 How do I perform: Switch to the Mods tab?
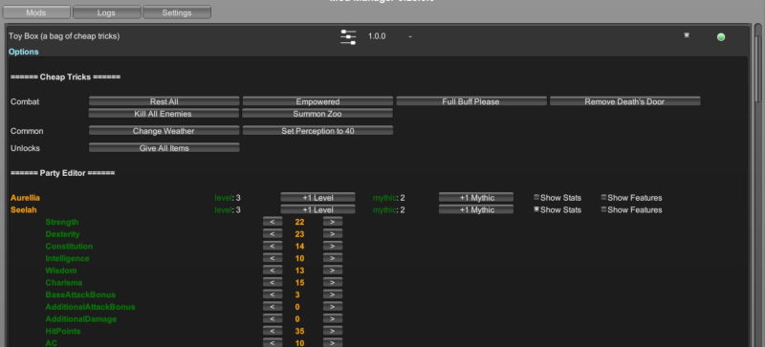click(x=36, y=12)
